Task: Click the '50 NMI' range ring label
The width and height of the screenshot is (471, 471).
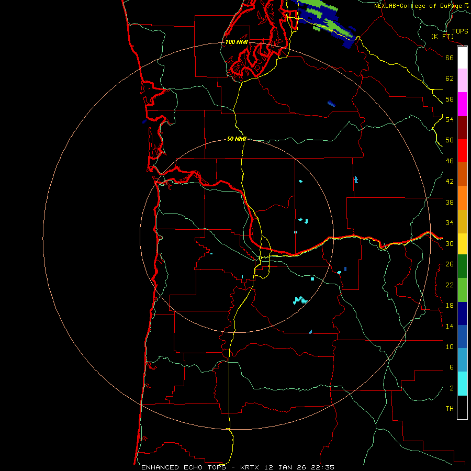Action: coord(237,139)
